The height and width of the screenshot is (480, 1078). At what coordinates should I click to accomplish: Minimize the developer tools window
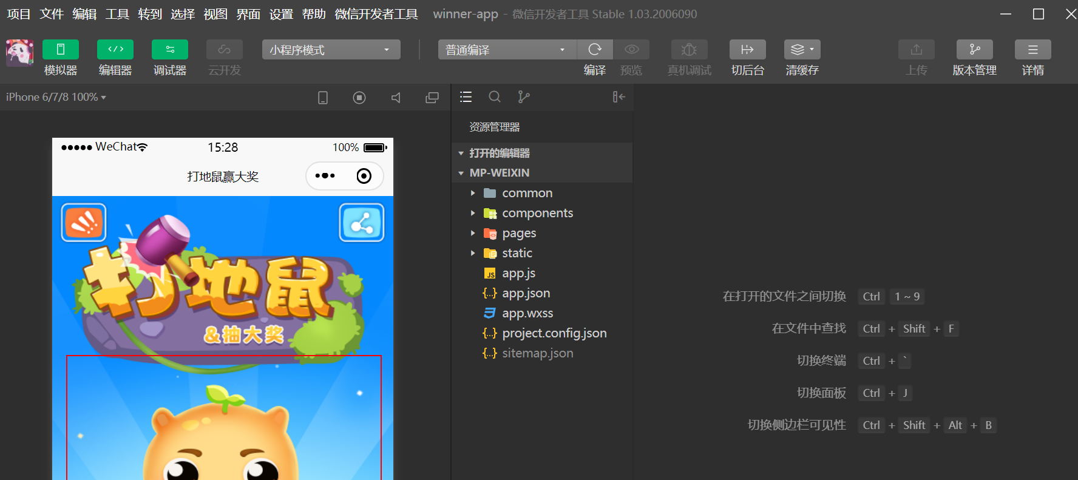coord(1006,14)
